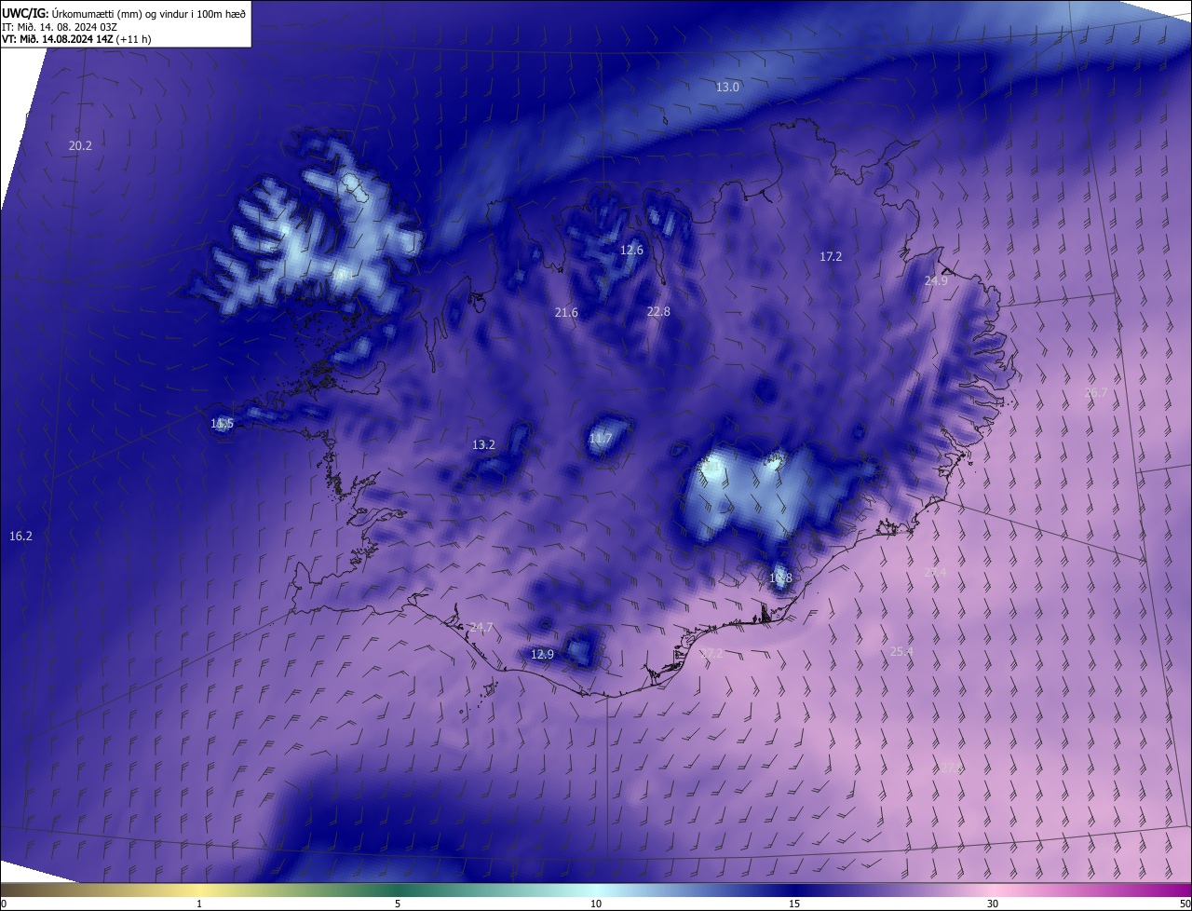Screen dimensions: 1192x911
Task: Click the map value label 12.6
Action: pyautogui.click(x=631, y=250)
